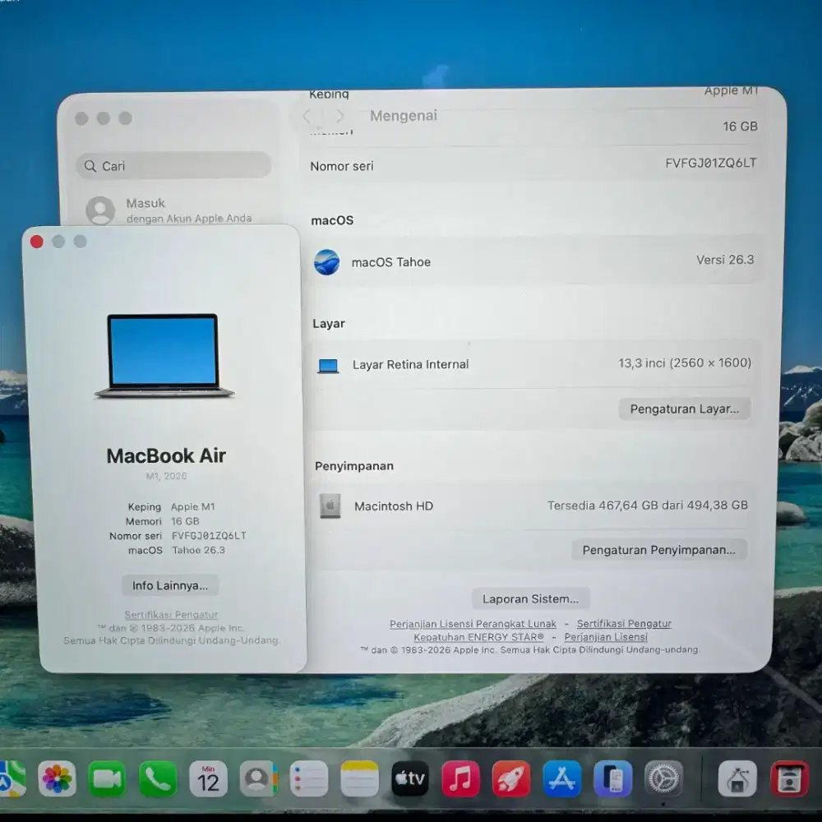Launch the App Store from the Dock
This screenshot has height=822, width=822.
[562, 777]
